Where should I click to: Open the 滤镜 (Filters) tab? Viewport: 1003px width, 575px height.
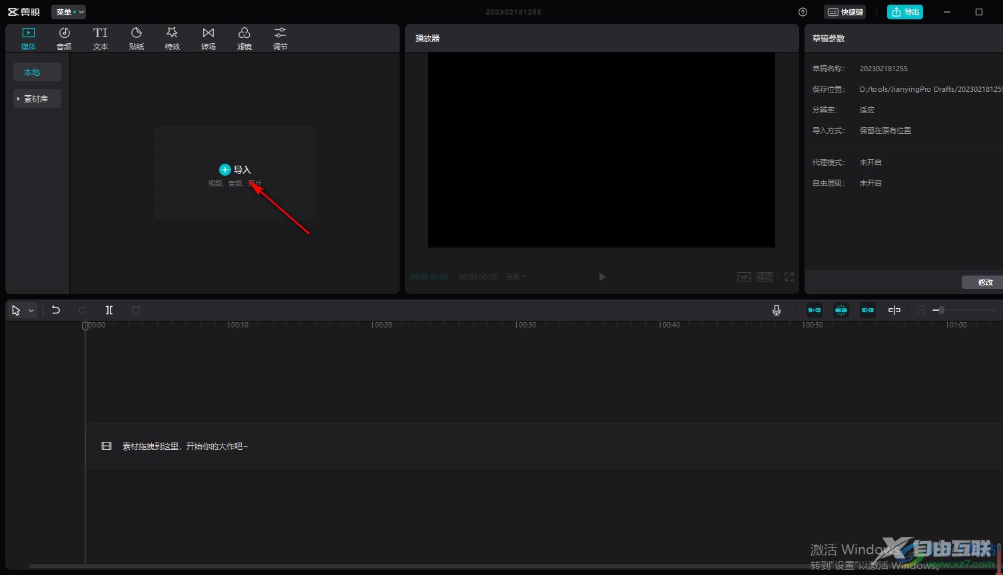coord(244,39)
